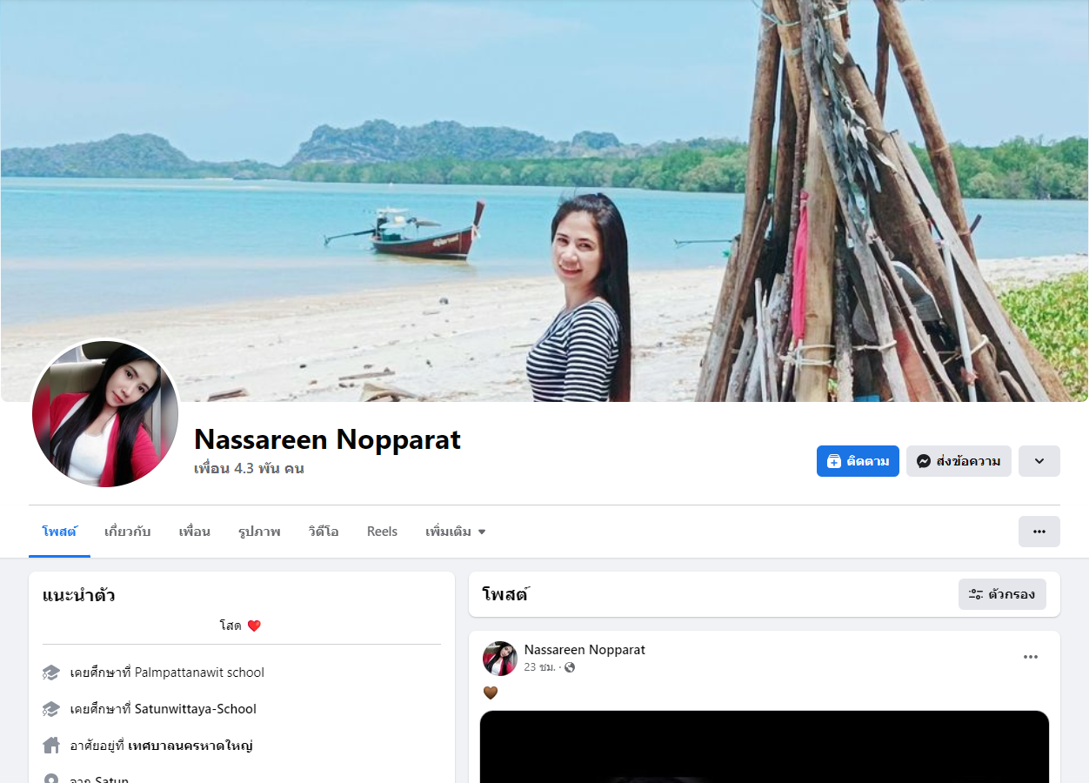
Task: Open the เกี่ยวกับ tab
Action: [127, 532]
